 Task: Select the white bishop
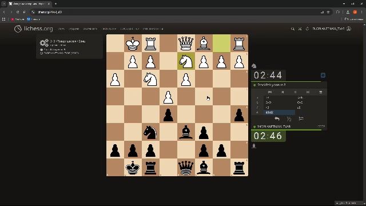pyautogui.click(x=204, y=43)
